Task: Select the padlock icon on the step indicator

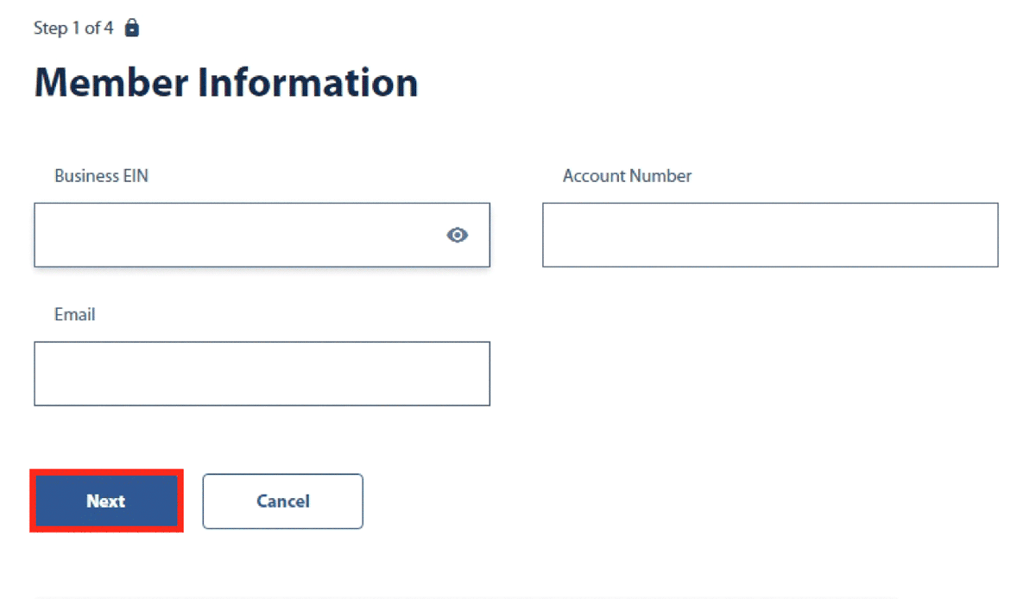Action: coord(131,27)
